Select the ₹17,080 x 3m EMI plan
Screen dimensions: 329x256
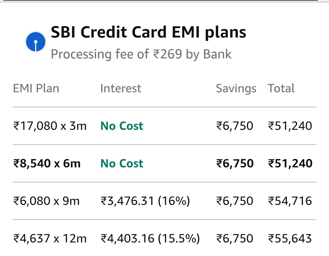[50, 126]
